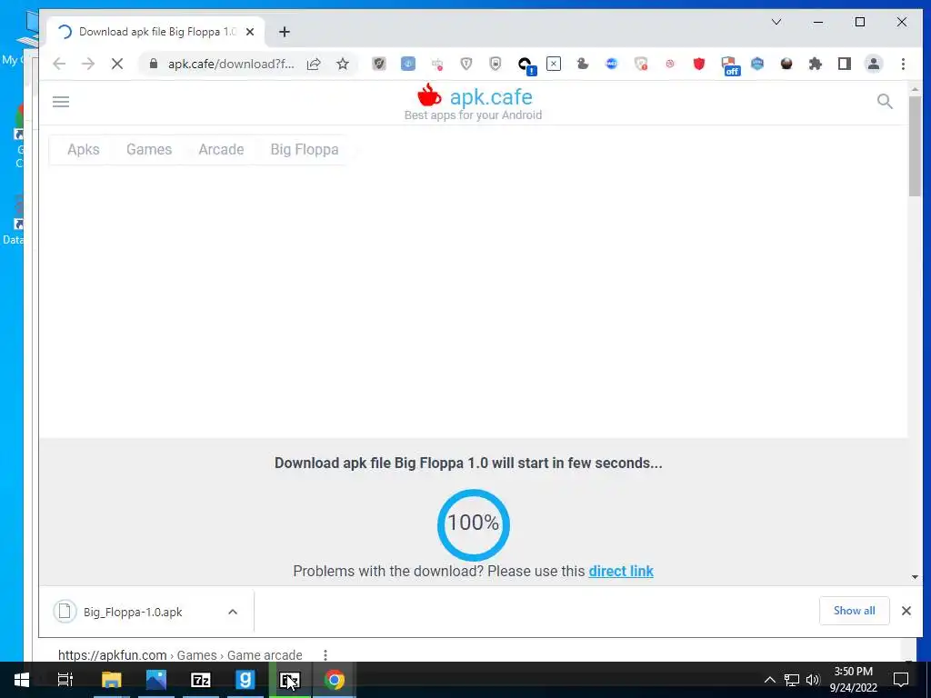Open the tab search dropdown chevron
Image resolution: width=931 pixels, height=698 pixels.
click(x=776, y=22)
